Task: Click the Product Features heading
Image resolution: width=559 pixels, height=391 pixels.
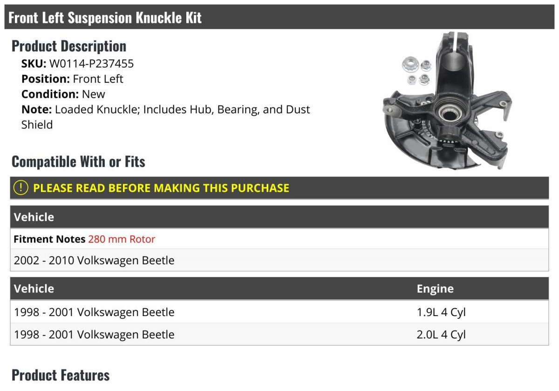Action: tap(61, 375)
